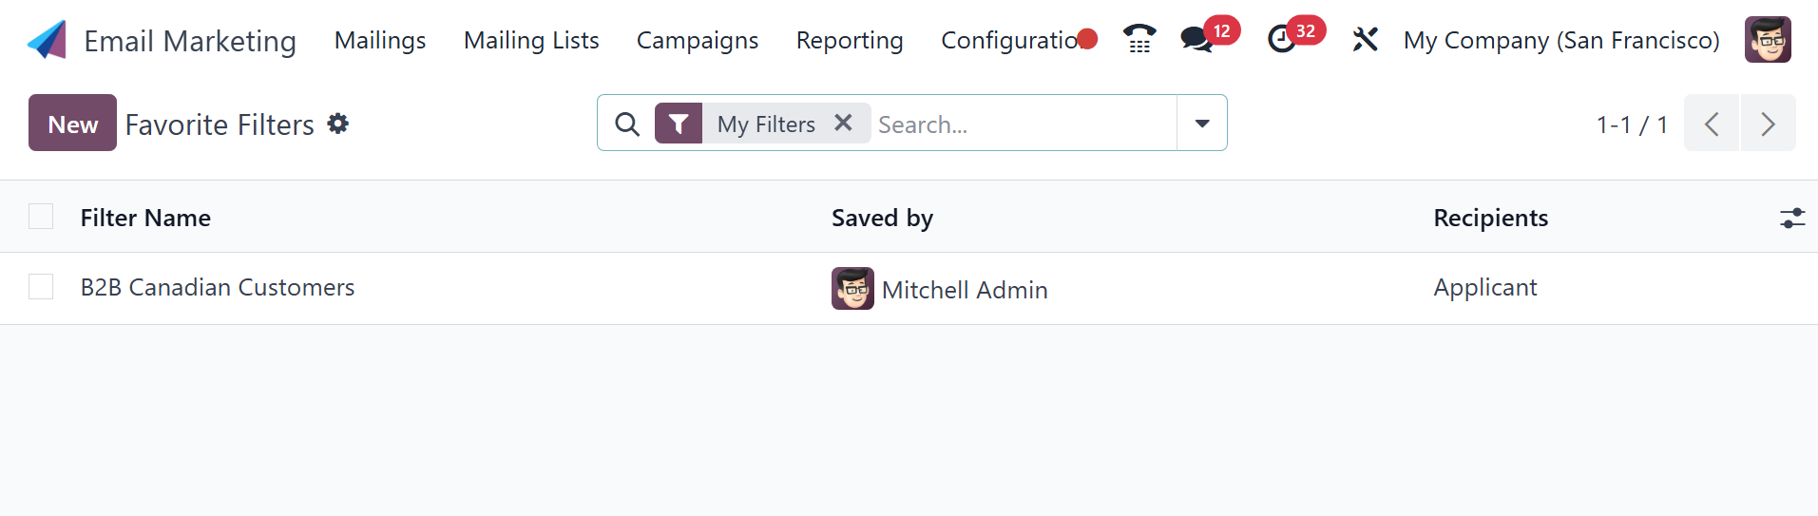
Task: Open the company switcher My Company (San Francisco)
Action: (x=1561, y=40)
